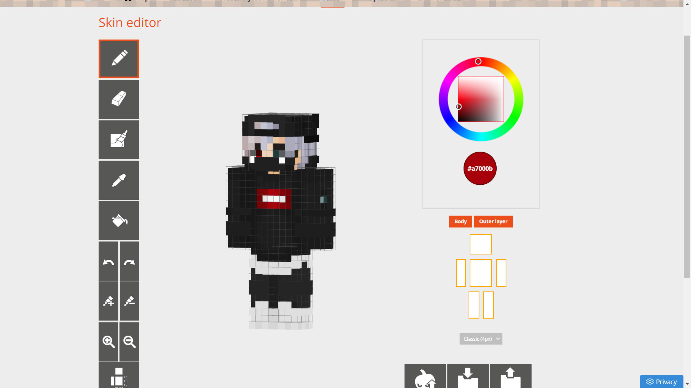Switch to the Outer layer tab

(x=493, y=221)
